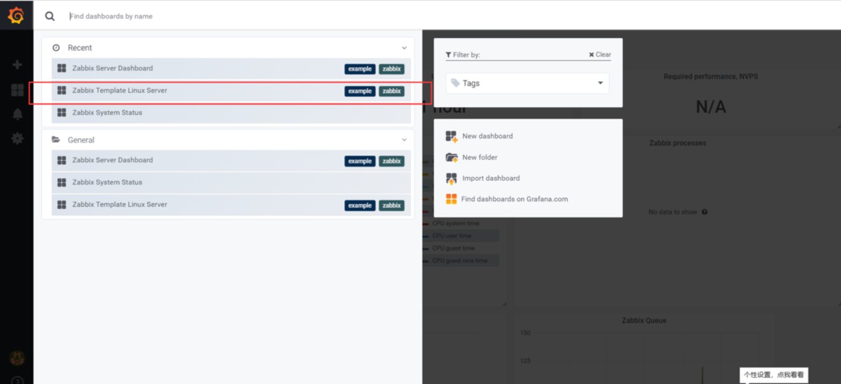Open Zabbix System Status under General
The height and width of the screenshot is (384, 841).
click(231, 182)
